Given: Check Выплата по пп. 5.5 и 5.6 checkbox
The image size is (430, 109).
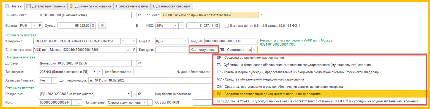Looking at the screenshot, I should [227, 26].
